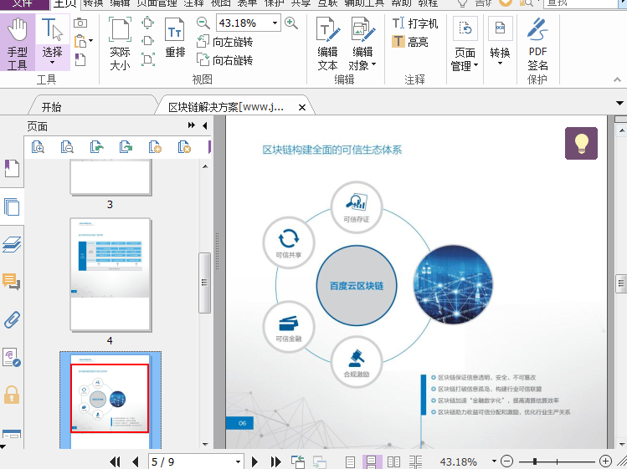Open the Comments sidebar panel
The image size is (627, 469).
point(12,281)
